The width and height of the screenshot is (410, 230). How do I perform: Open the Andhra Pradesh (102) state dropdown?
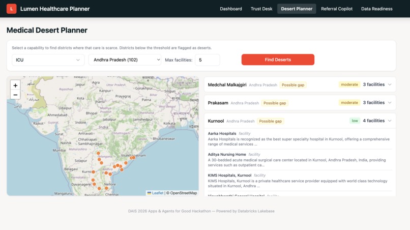click(x=125, y=60)
